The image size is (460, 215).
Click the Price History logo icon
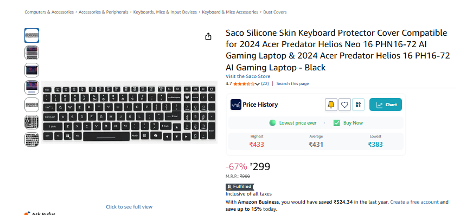236,105
